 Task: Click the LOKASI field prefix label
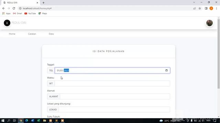click(53, 109)
